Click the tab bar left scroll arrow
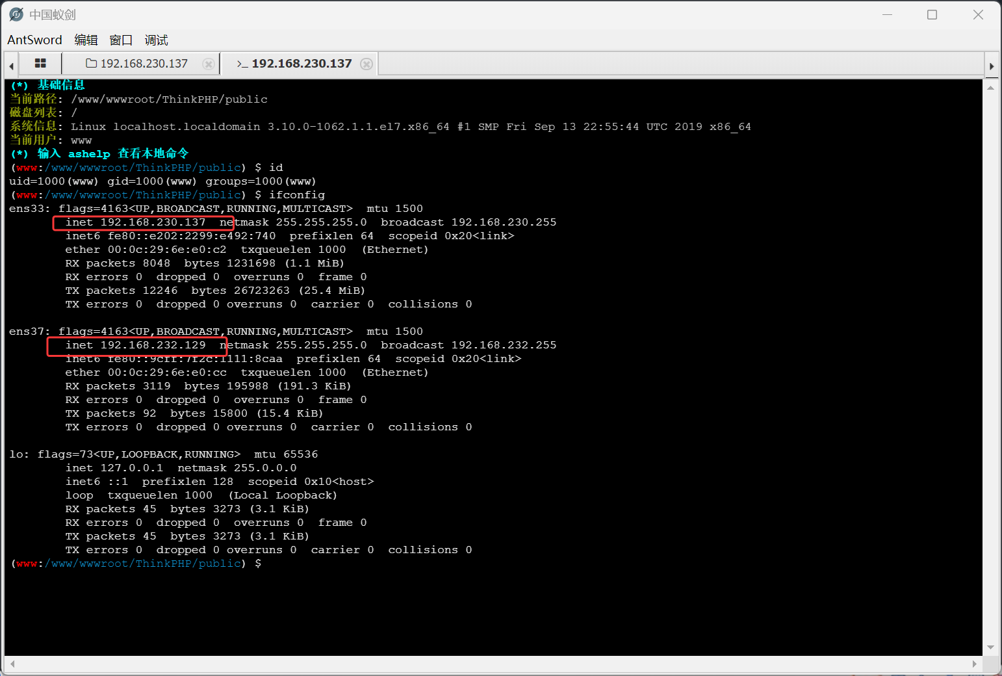The height and width of the screenshot is (676, 1002). 11,66
